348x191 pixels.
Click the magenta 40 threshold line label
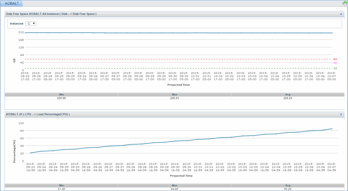pyautogui.click(x=335, y=63)
